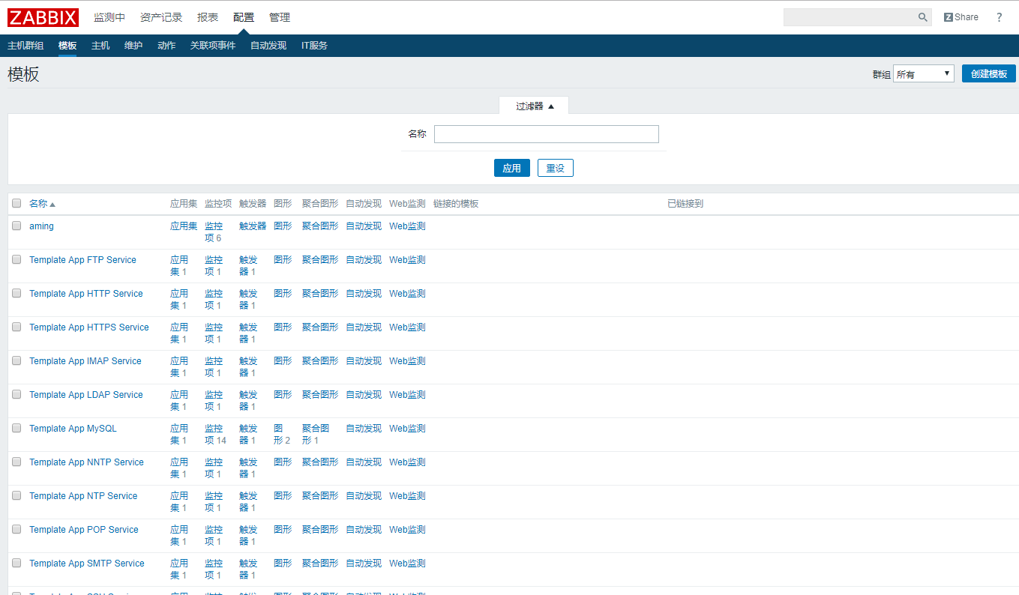Open Template App POP Service
Viewport: 1019px width, 595px height.
point(84,530)
